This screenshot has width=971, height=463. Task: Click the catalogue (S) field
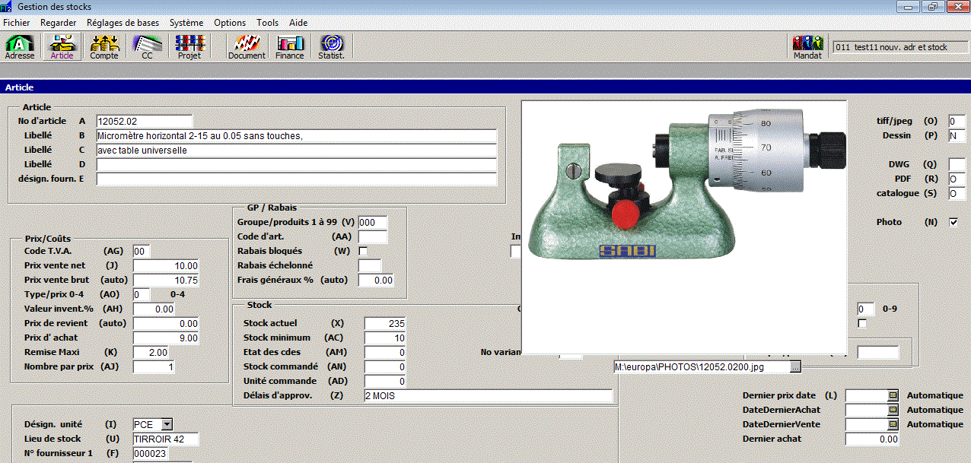(x=957, y=193)
